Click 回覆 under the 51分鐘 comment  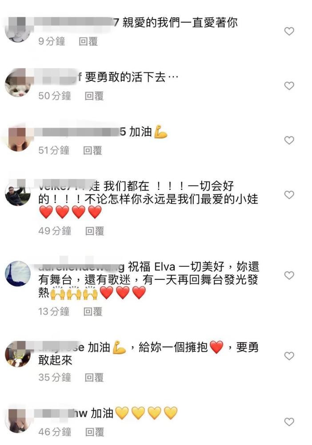coord(92,150)
